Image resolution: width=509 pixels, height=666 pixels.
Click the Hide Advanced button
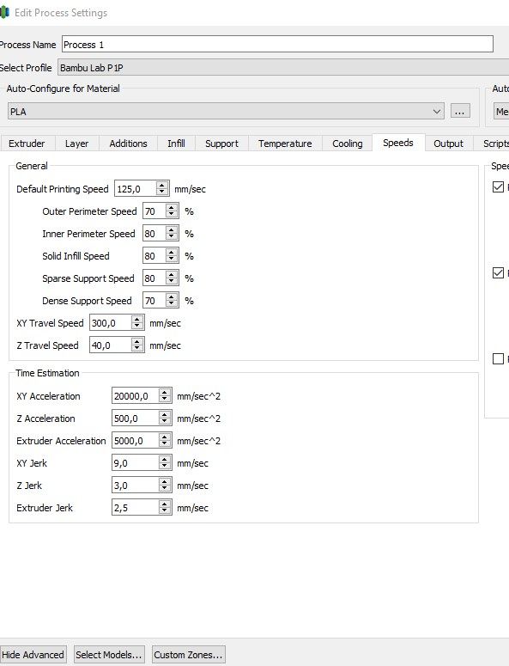click(33, 655)
